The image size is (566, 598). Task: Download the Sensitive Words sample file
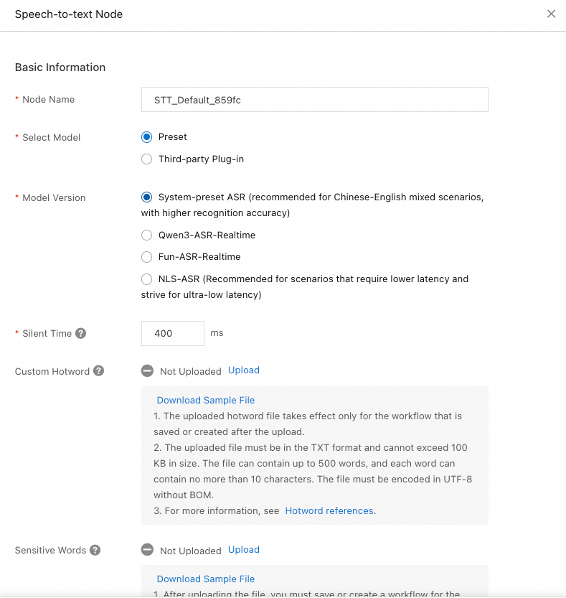[205, 579]
